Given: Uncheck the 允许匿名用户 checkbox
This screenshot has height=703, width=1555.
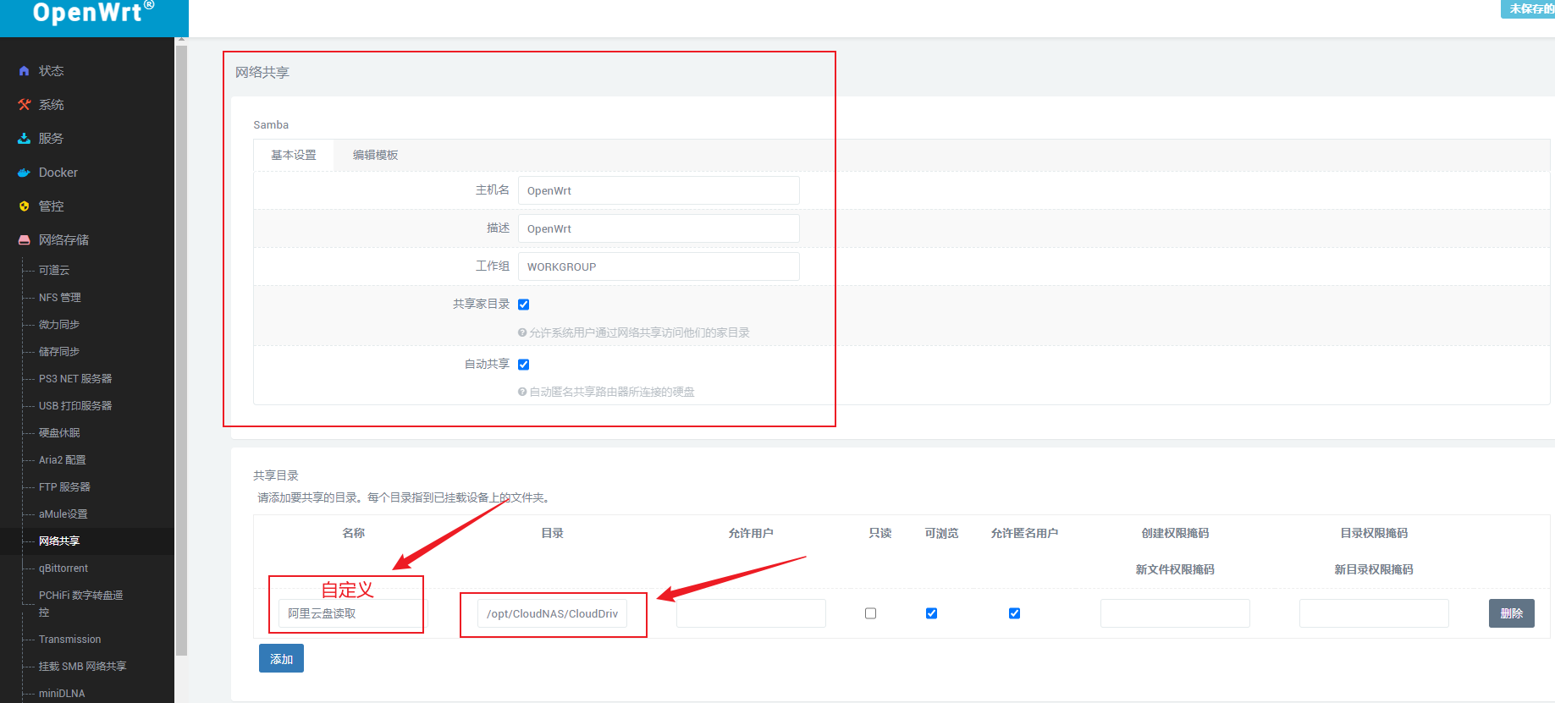Looking at the screenshot, I should pyautogui.click(x=1014, y=613).
